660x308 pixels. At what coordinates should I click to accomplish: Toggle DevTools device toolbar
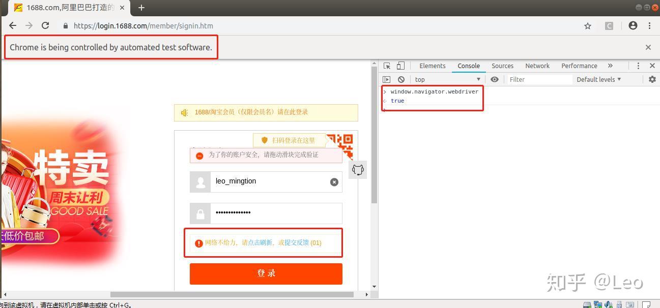point(400,66)
